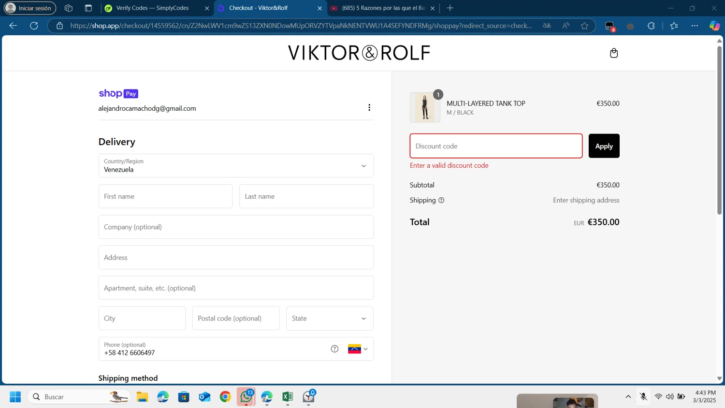Open a new browser tab
Viewport: 725px width, 408px height.
[450, 8]
